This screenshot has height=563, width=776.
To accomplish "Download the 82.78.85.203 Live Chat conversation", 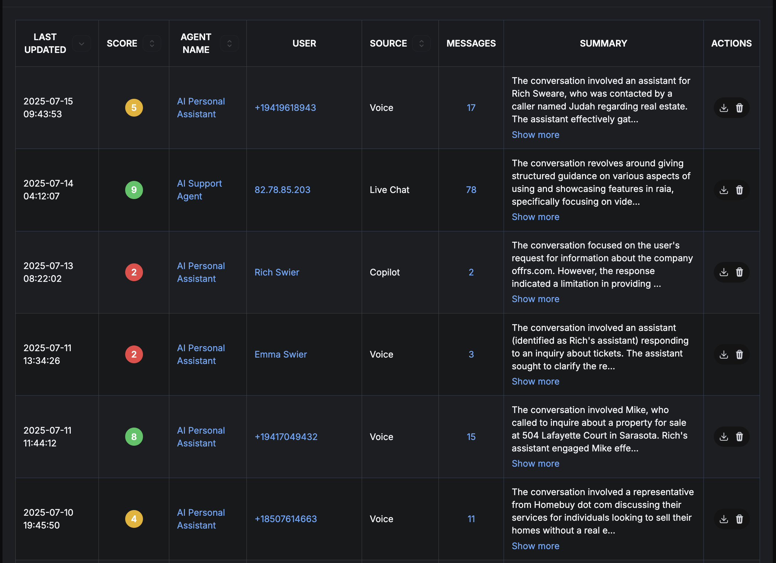I will click(x=724, y=190).
